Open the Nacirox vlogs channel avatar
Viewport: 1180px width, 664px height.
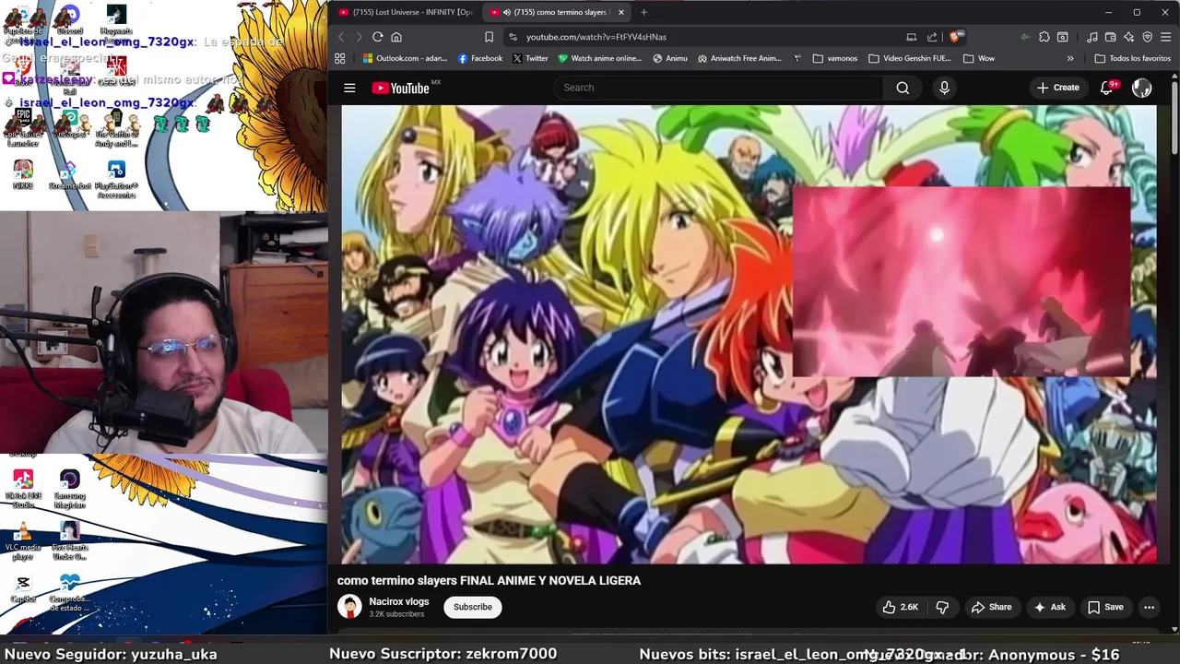pos(349,607)
